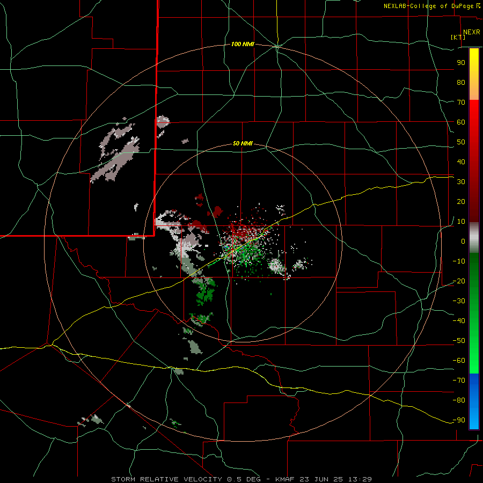483x483 pixels.
Task: Click the 23 JUN 25 date in the caption
Action: pos(322,479)
